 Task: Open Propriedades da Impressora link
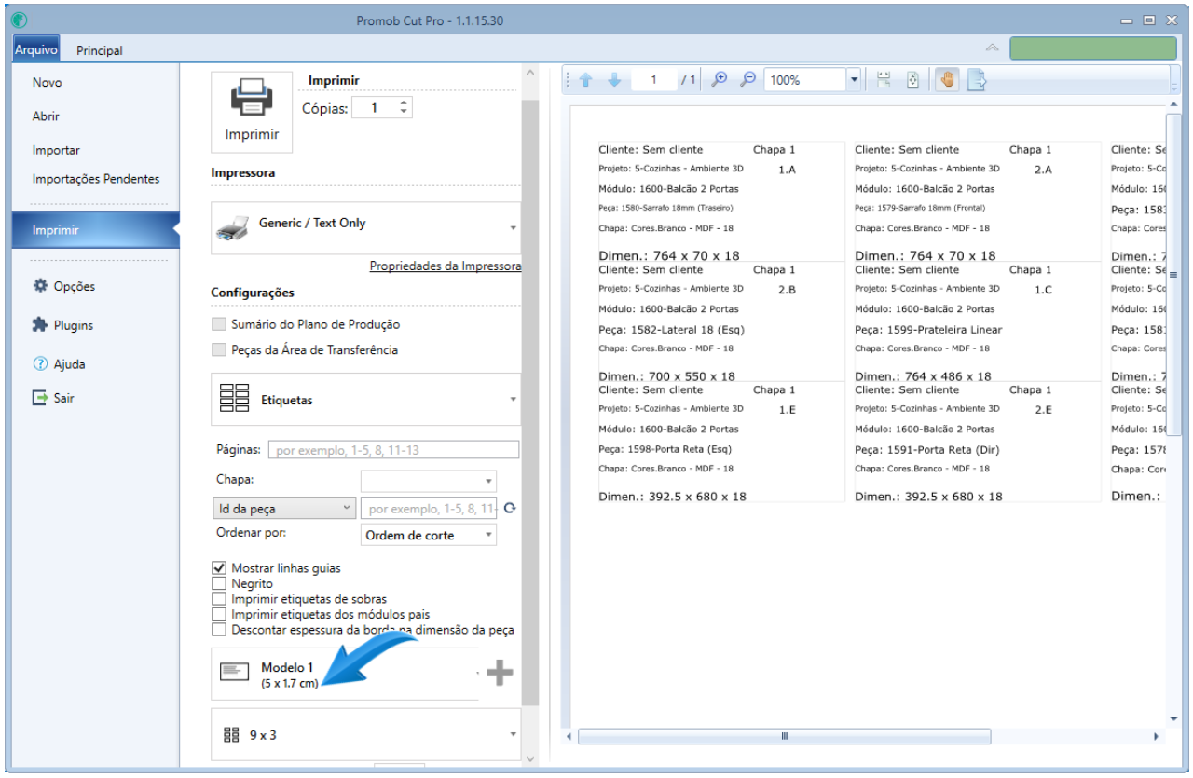pos(446,266)
